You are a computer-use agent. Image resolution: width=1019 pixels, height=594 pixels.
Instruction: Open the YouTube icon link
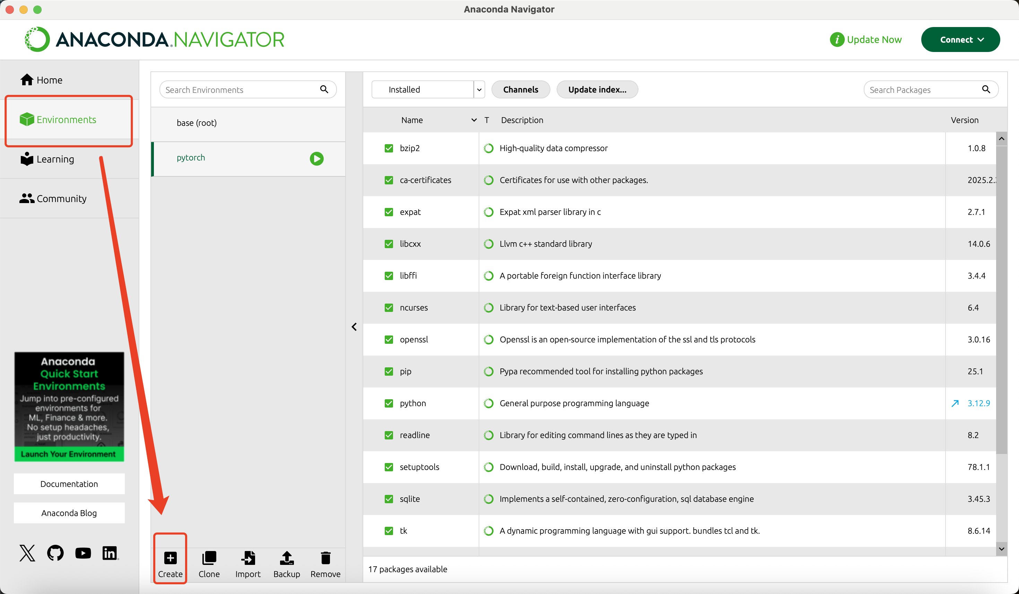click(83, 553)
